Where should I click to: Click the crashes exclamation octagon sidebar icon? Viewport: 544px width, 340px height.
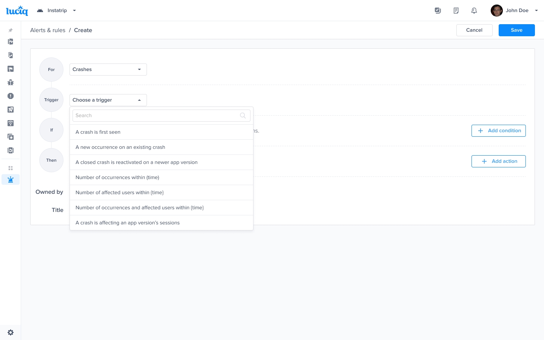[x=11, y=96]
